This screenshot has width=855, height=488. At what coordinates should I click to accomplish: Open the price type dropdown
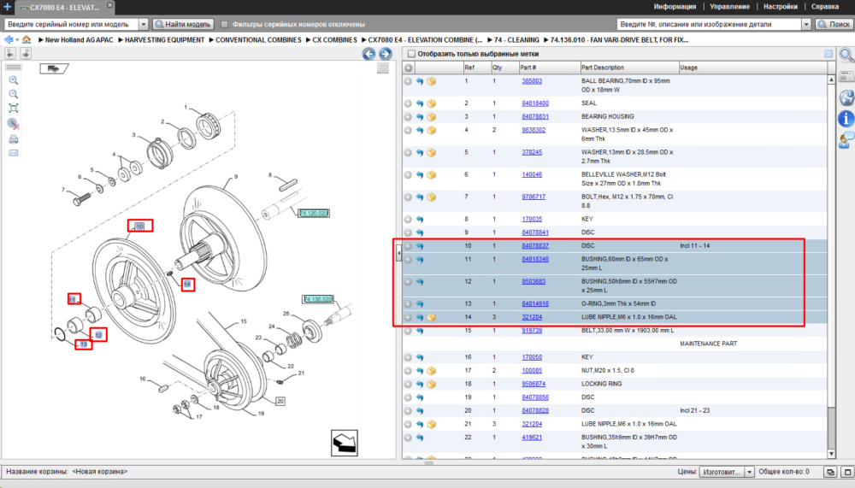[x=749, y=472]
